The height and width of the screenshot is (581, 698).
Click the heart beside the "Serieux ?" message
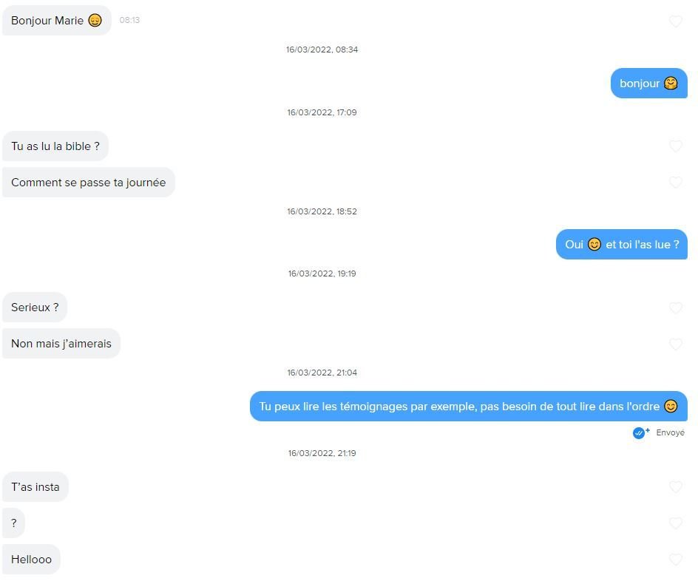point(675,308)
